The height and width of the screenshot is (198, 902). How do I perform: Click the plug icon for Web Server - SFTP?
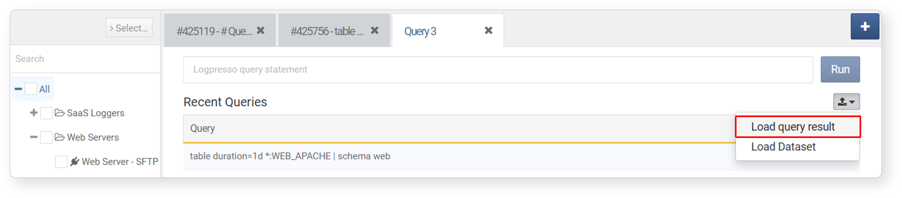tap(74, 161)
